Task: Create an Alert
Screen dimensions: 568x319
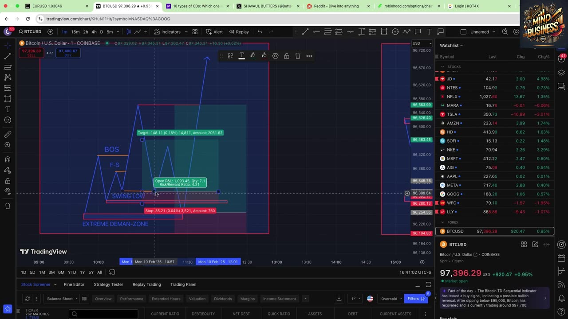Action: (214, 32)
